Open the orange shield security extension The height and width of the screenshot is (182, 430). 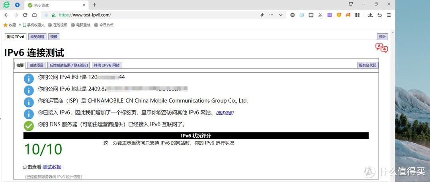pyautogui.click(x=339, y=15)
